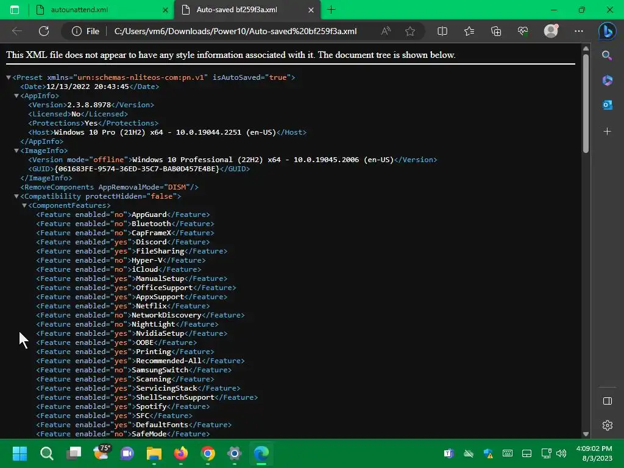Go back to the previous page
Image resolution: width=624 pixels, height=468 pixels.
tap(16, 31)
